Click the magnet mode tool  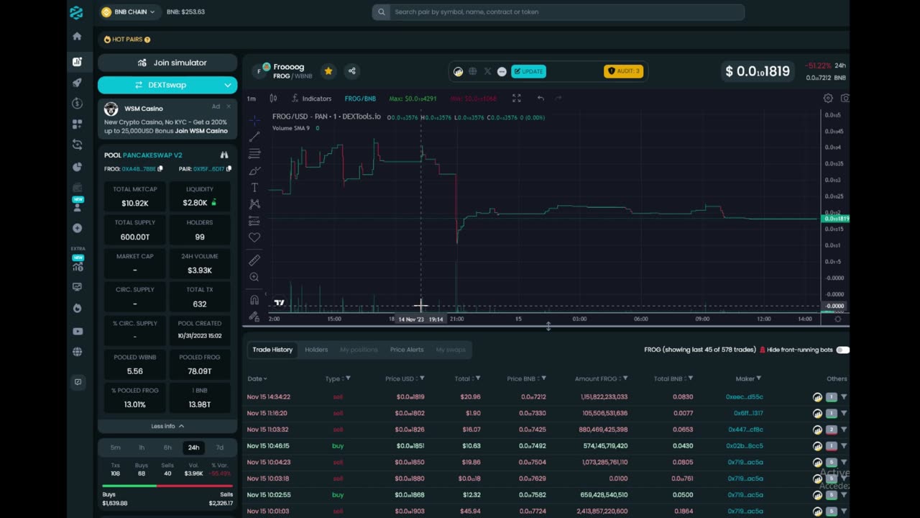click(254, 299)
